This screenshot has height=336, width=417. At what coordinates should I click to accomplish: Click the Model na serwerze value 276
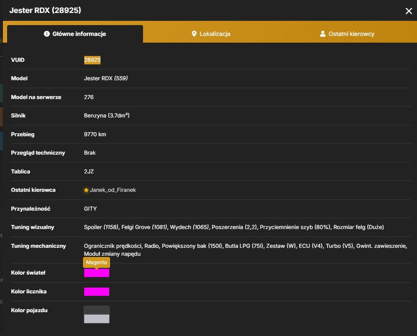(x=89, y=97)
